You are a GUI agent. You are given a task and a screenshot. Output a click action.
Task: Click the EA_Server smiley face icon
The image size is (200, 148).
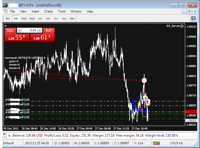[182, 26]
